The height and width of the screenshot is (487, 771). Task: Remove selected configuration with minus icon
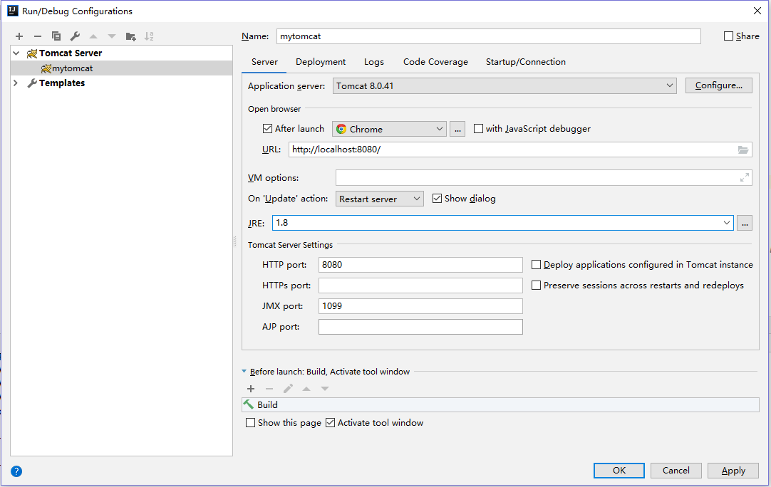click(37, 36)
